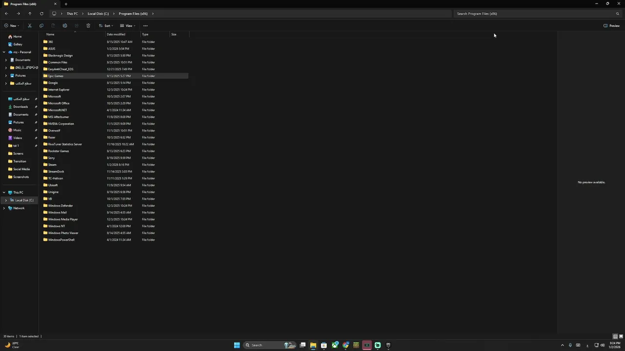Viewport: 625px width, 351px height.
Task: Open Google Chrome from taskbar
Action: coord(346,345)
